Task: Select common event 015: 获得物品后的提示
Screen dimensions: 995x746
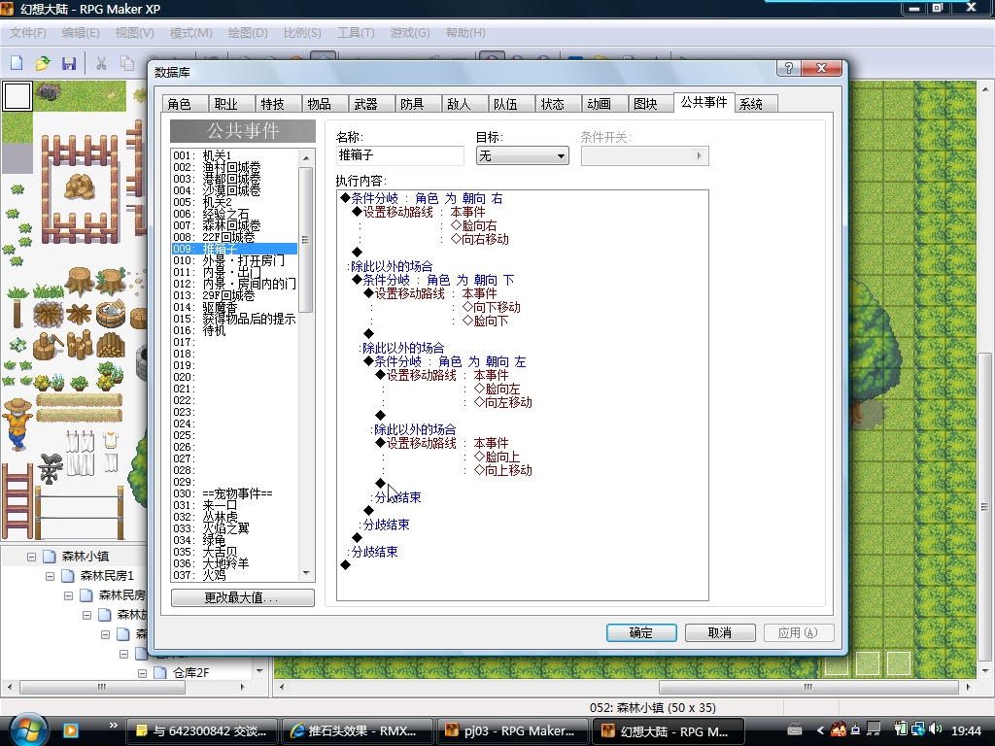Action: (x=234, y=319)
